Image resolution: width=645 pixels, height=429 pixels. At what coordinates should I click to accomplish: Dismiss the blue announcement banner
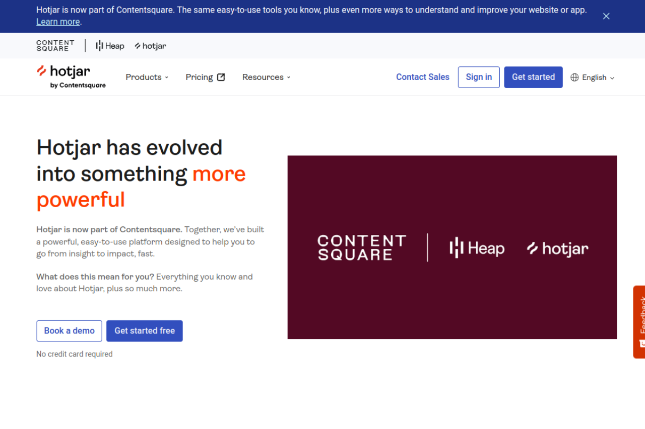(x=606, y=16)
